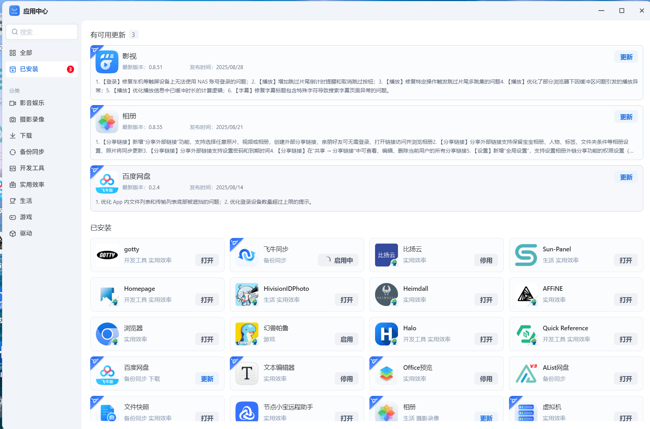
Task: Click the Heimdall app icon
Action: [386, 294]
